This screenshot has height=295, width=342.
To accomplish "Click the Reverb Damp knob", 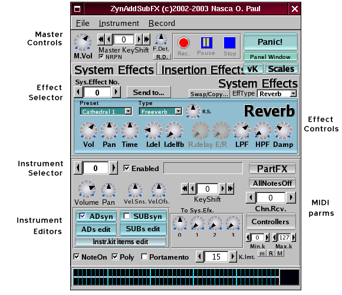I will [283, 130].
